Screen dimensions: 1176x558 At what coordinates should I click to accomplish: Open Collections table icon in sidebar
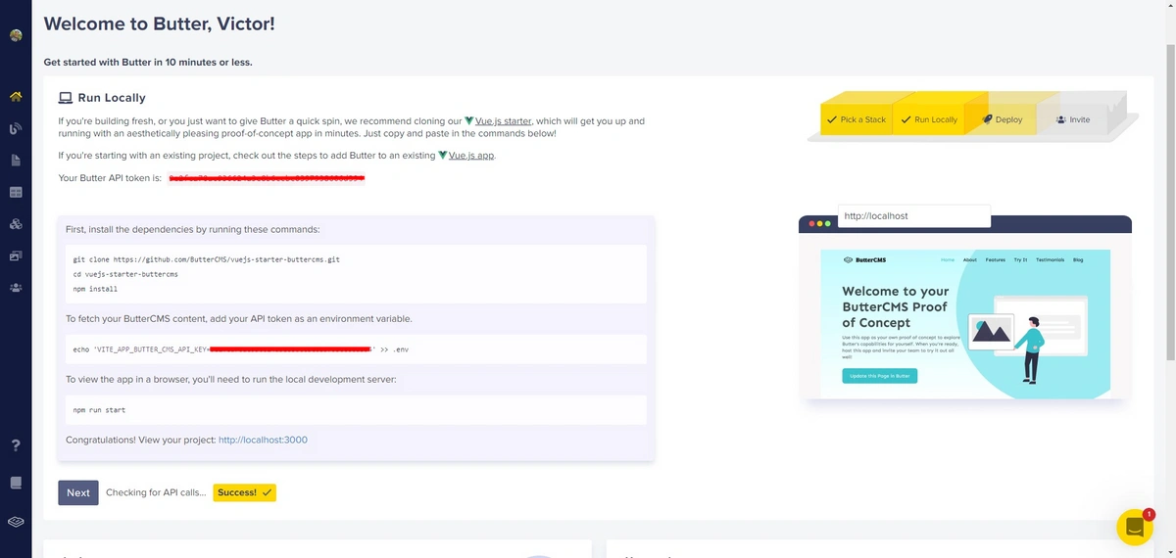pyautogui.click(x=16, y=192)
